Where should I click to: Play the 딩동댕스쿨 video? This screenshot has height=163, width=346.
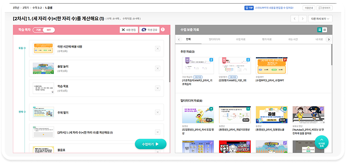coord(285,109)
